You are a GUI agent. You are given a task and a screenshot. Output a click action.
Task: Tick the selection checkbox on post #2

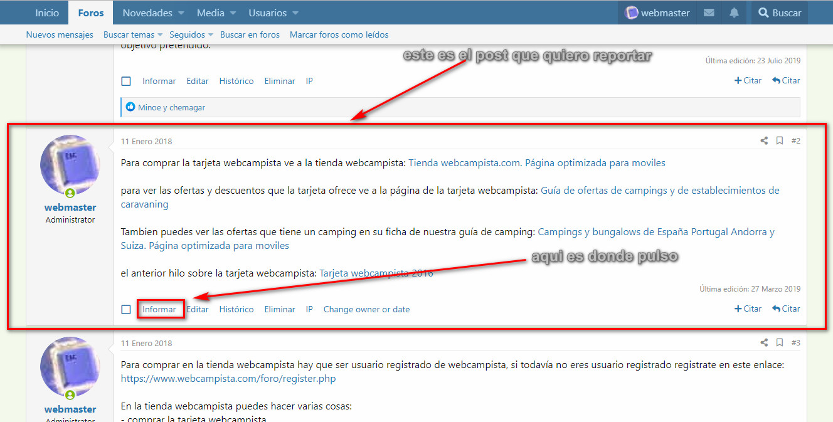click(126, 309)
